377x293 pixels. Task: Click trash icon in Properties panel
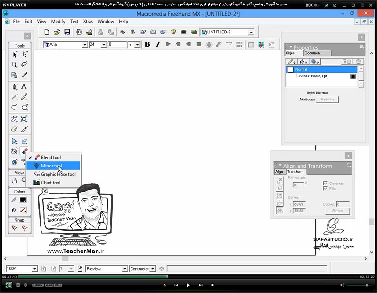358,62
